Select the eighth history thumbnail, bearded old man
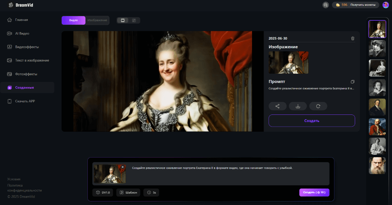 tap(377, 166)
